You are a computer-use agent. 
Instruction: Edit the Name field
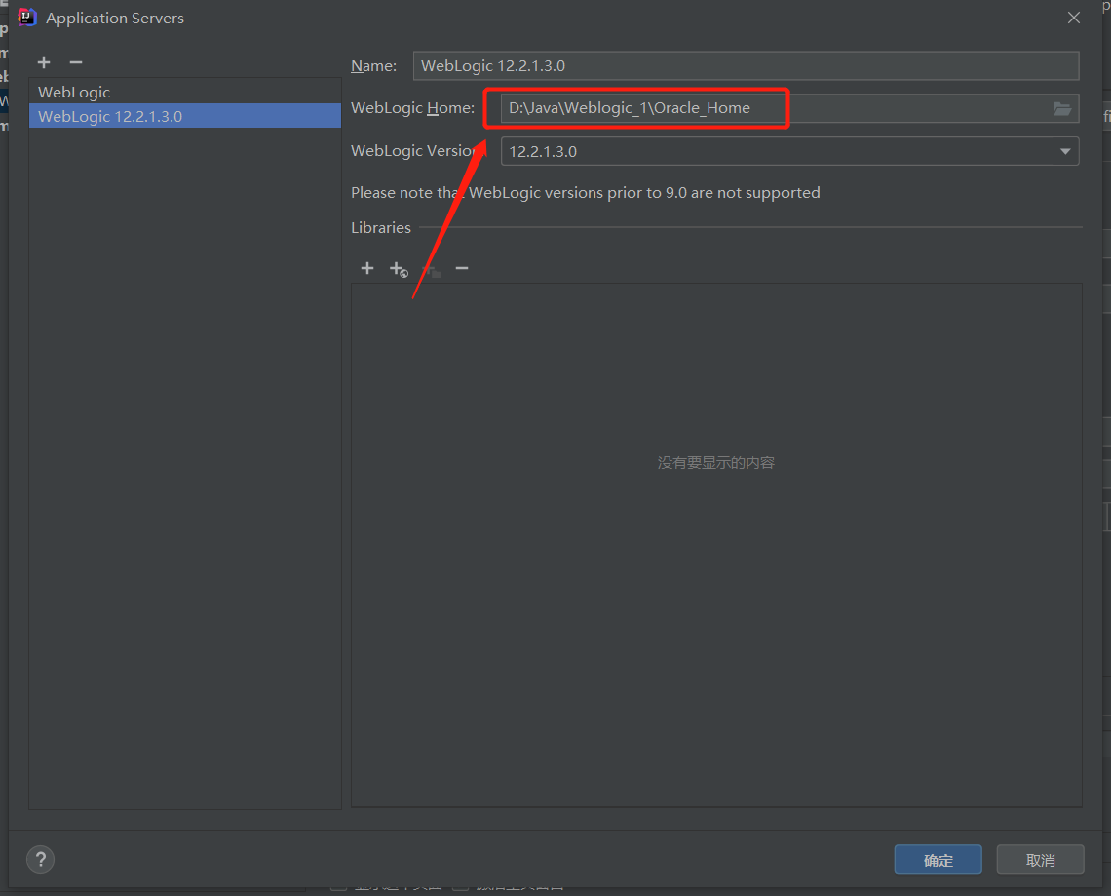tap(747, 66)
